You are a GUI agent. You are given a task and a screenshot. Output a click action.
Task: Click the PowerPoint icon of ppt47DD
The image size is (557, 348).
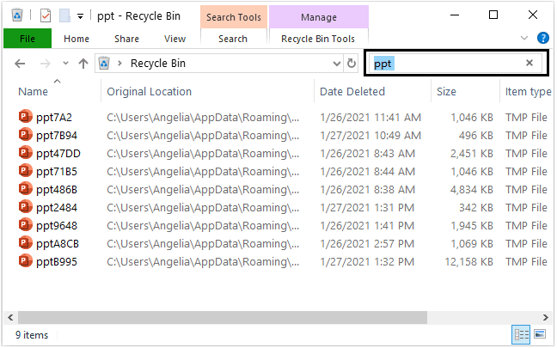point(25,153)
